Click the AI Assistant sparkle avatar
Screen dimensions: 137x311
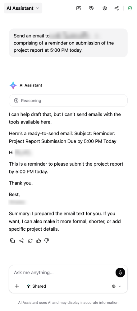point(13,85)
